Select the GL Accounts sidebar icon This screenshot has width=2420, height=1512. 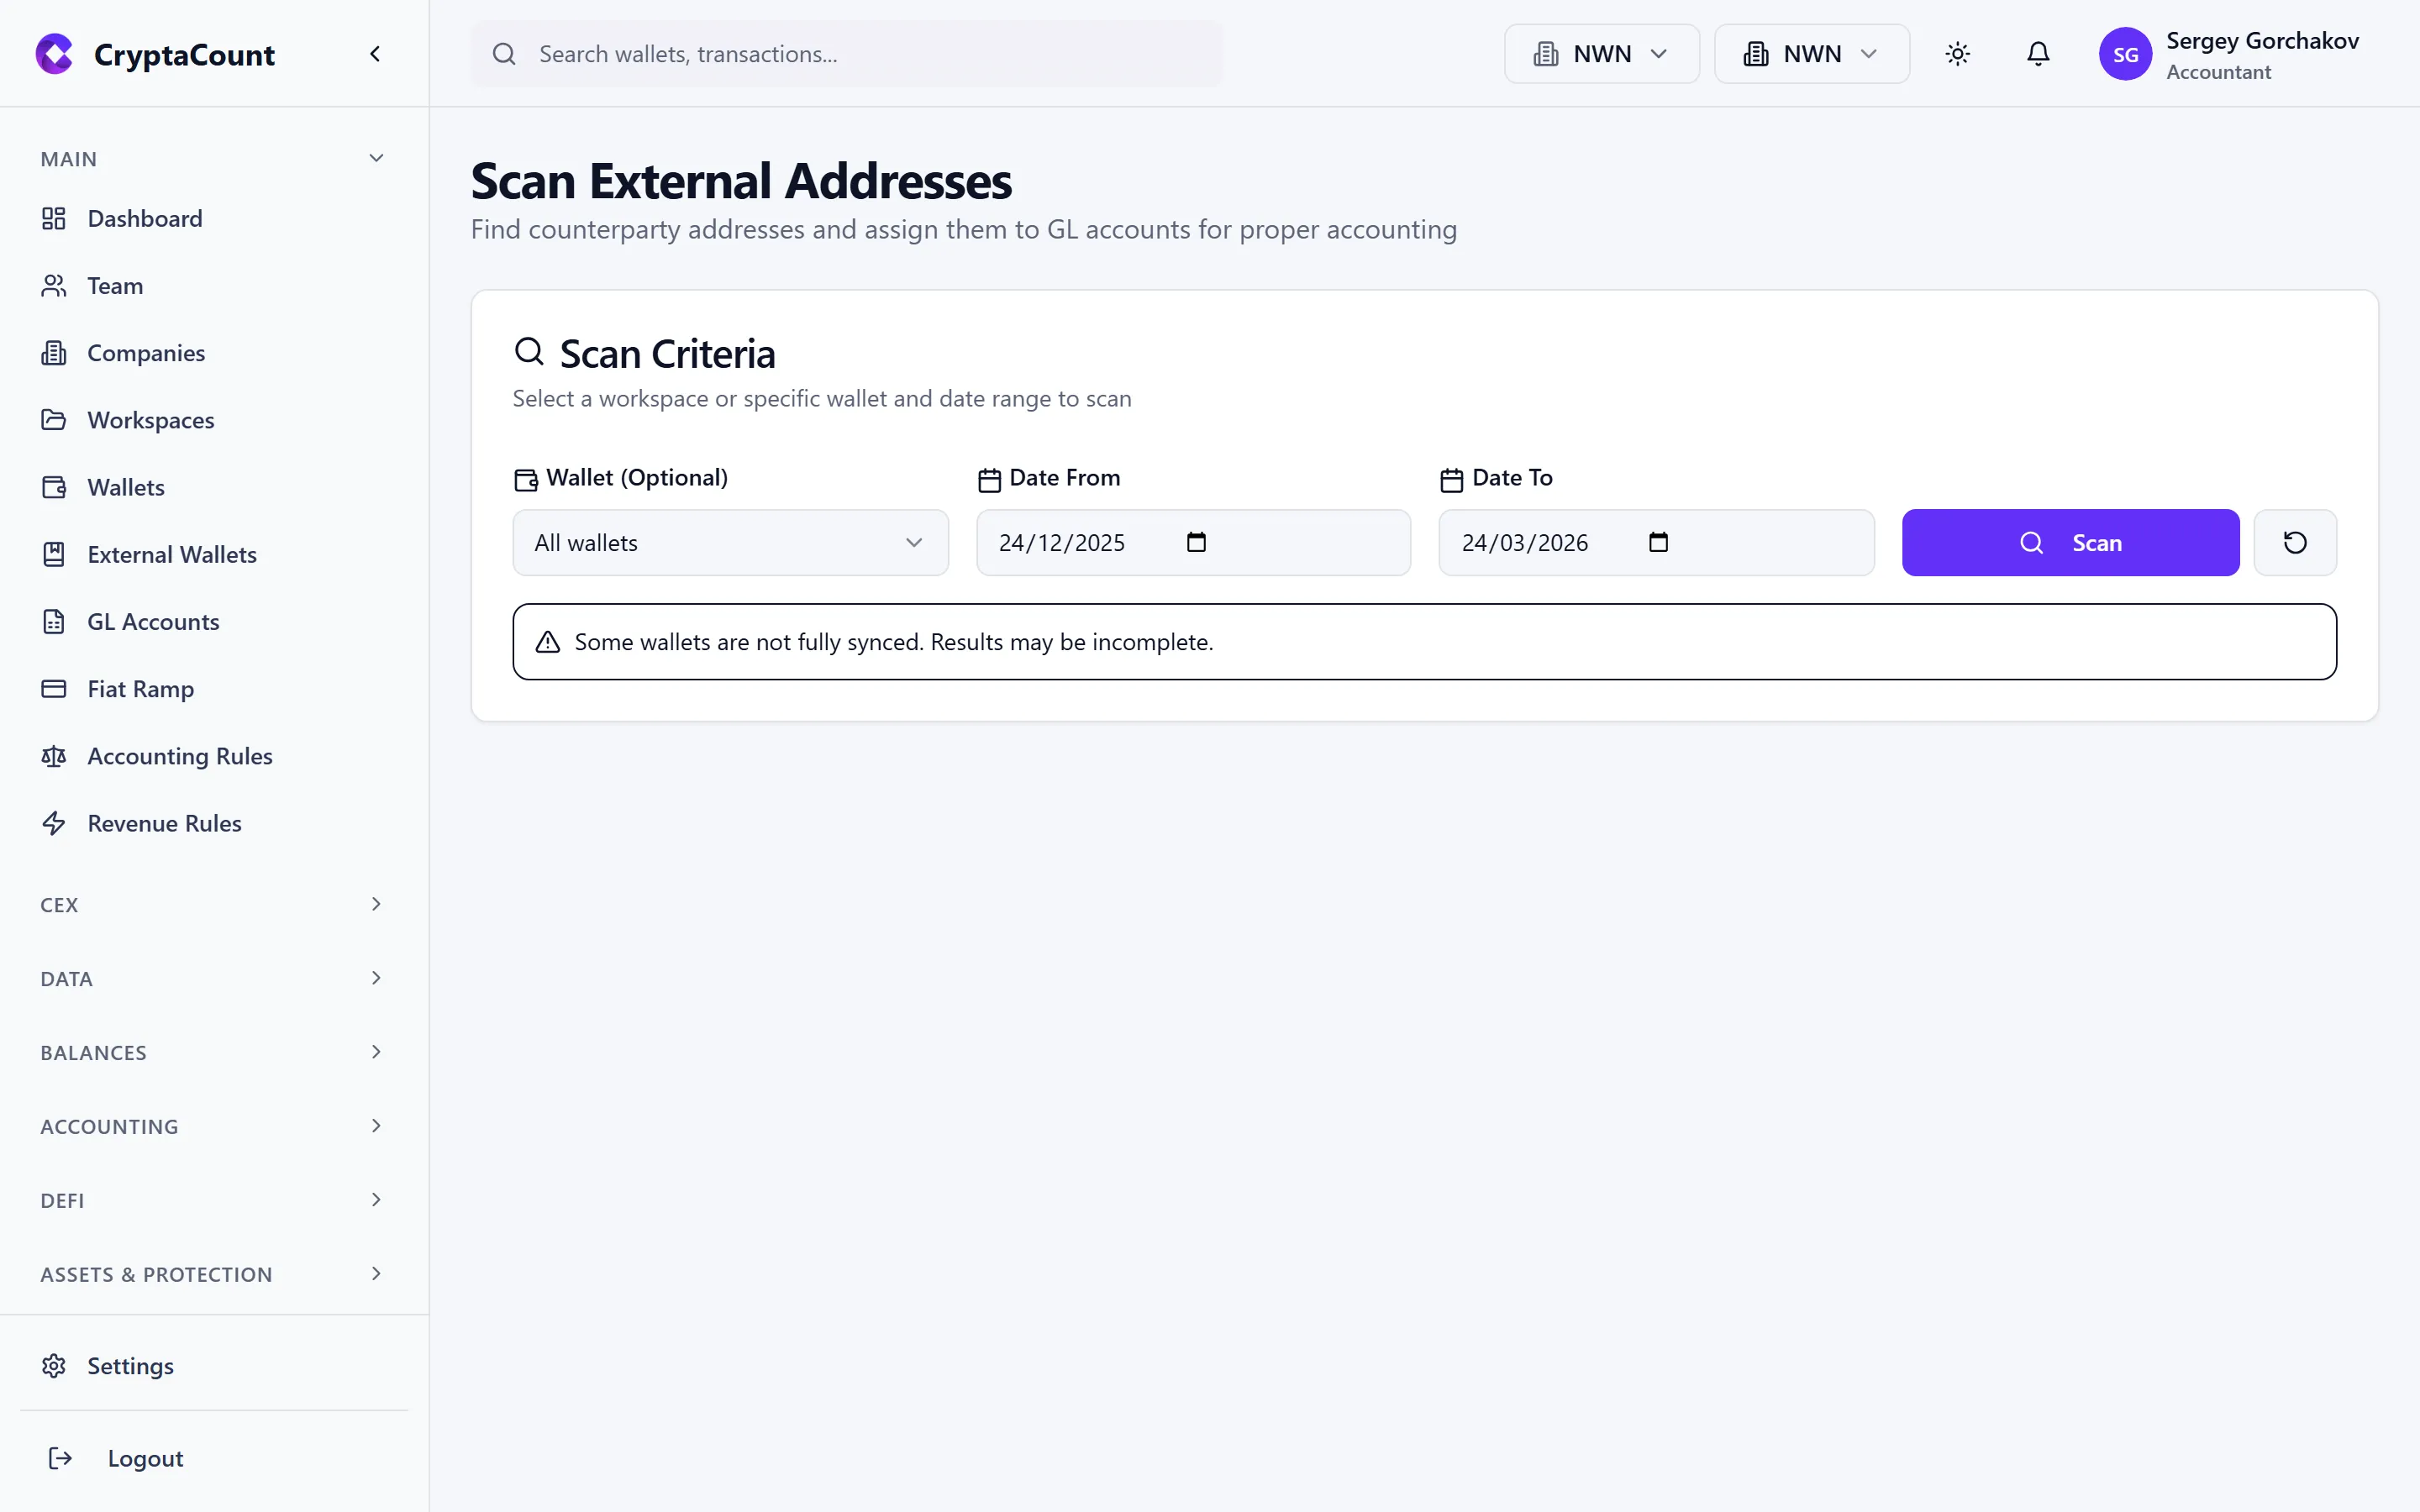click(54, 621)
